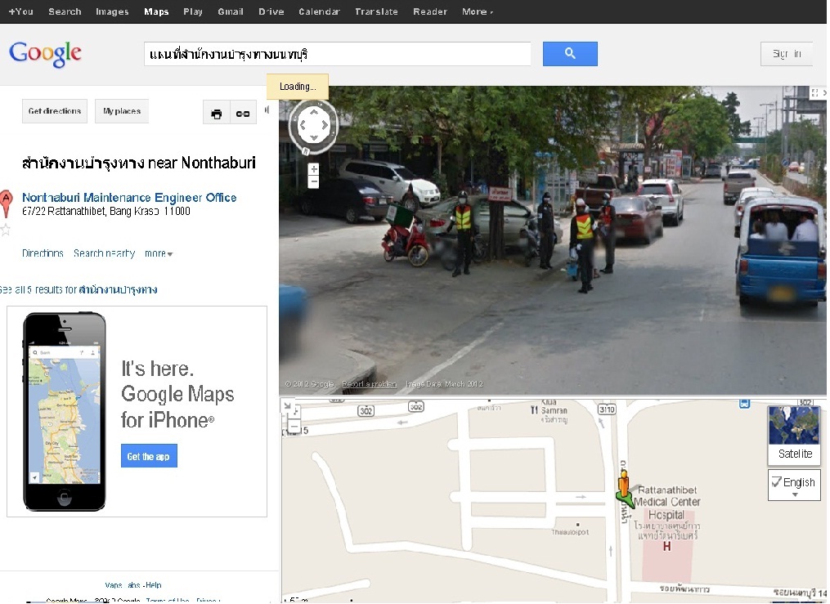Open the More menu in top bar
Screen dimensions: 830x604
[x=477, y=11]
